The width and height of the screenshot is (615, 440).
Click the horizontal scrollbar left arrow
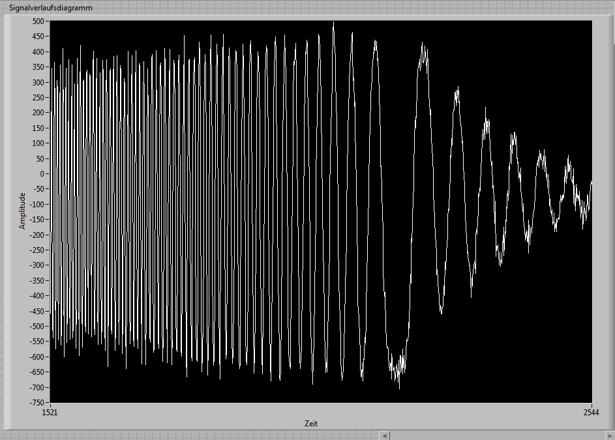pos(385,435)
